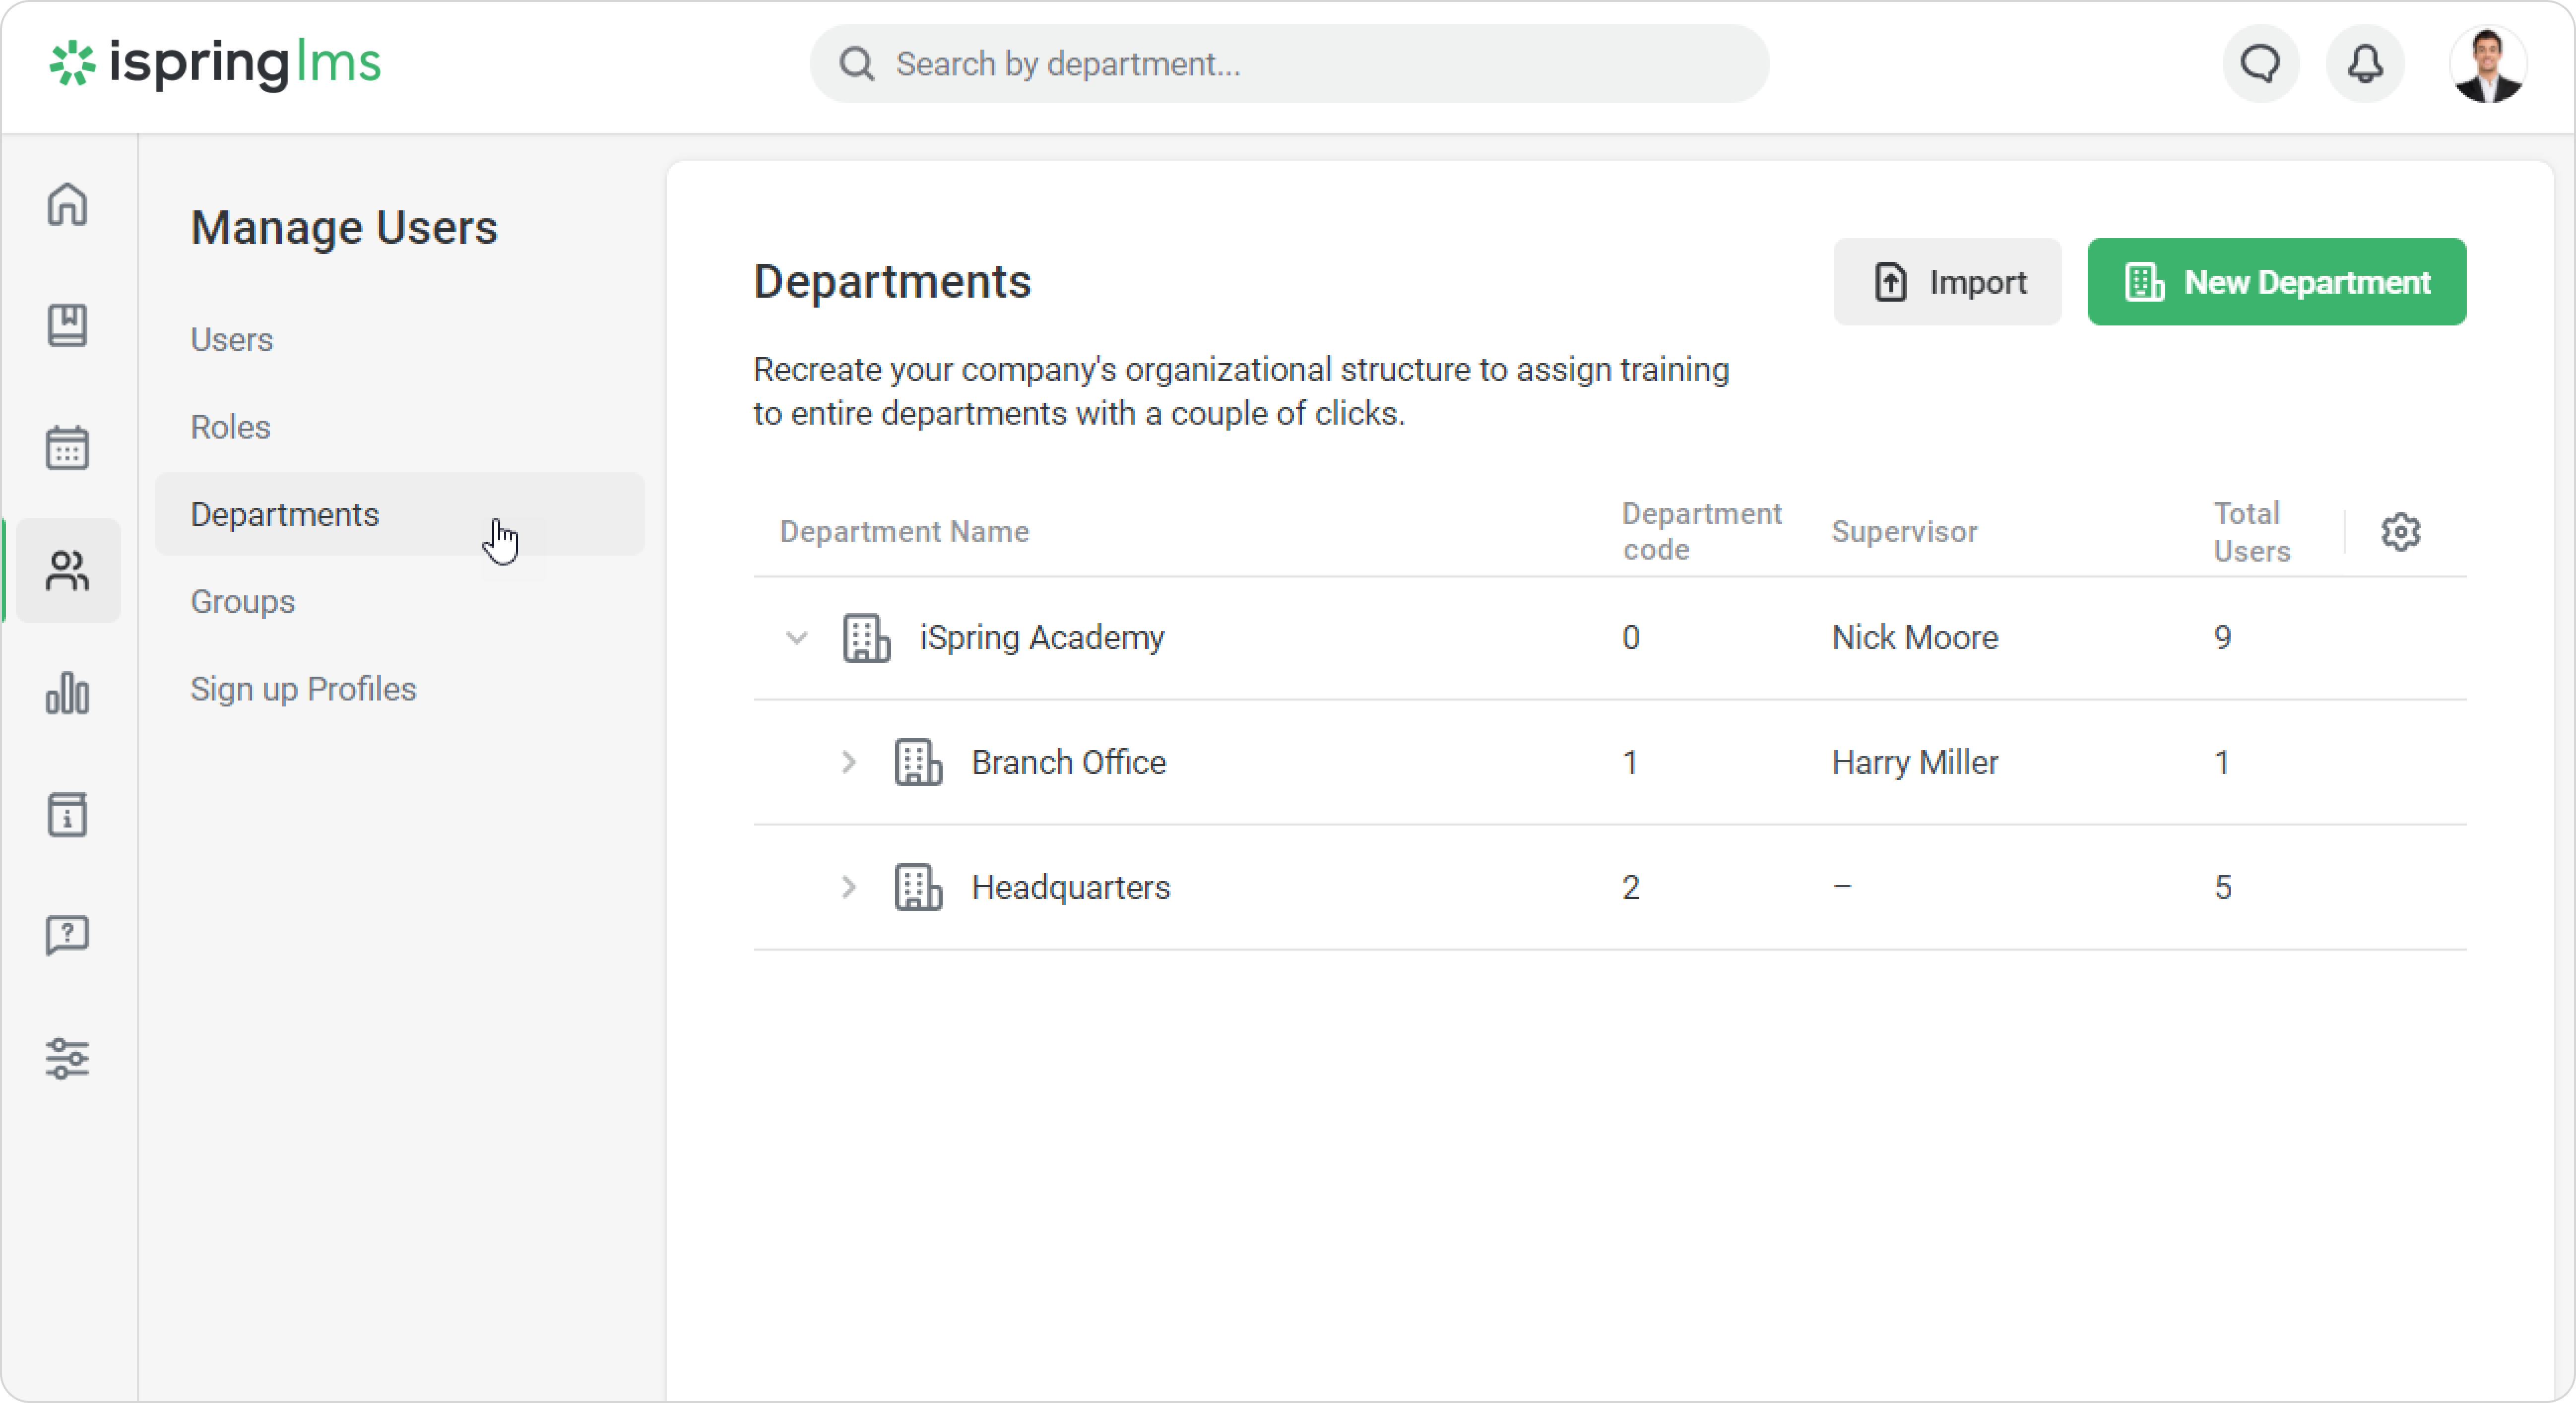Click the Import button
The height and width of the screenshot is (1403, 2576).
[1947, 282]
